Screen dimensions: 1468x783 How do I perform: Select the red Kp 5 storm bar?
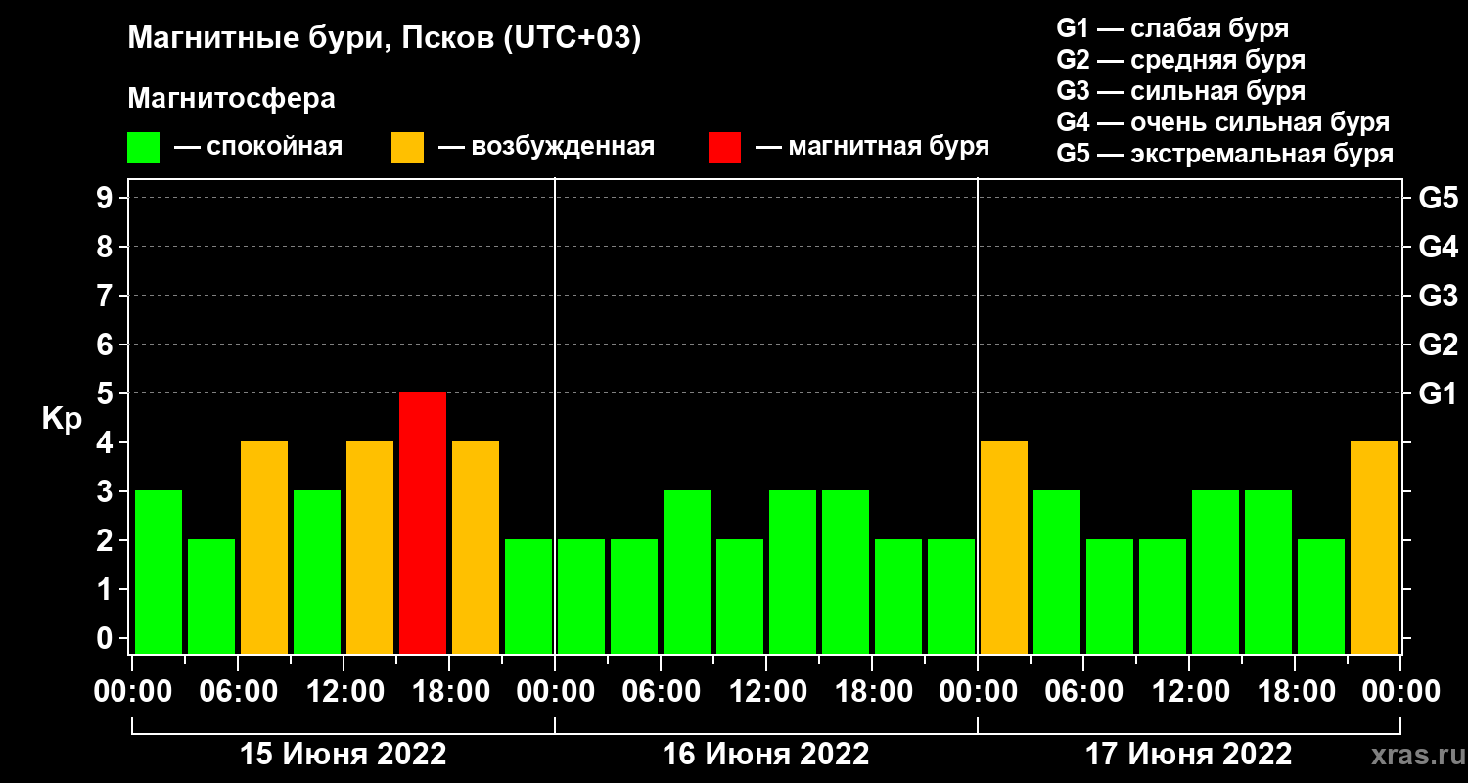point(423,524)
